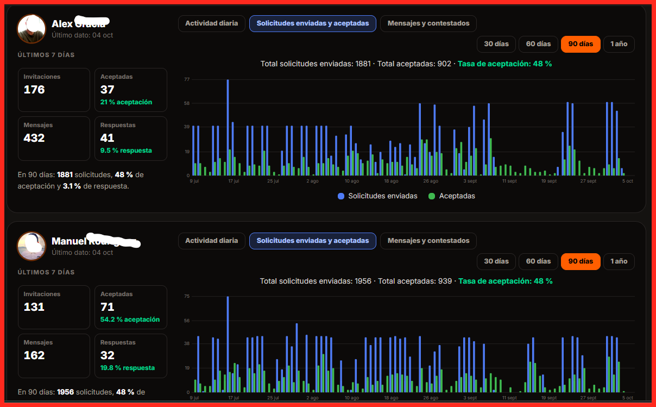Select Solicitudes enviadas y aceptadas tab for Manuel
The image size is (656, 407).
(x=313, y=241)
